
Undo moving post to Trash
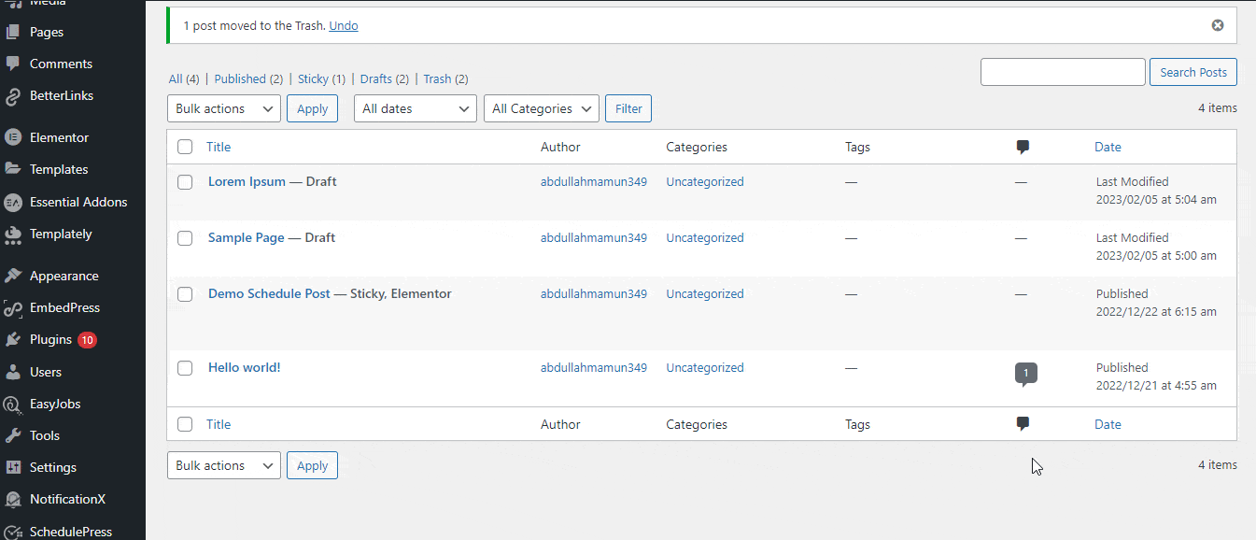click(343, 25)
